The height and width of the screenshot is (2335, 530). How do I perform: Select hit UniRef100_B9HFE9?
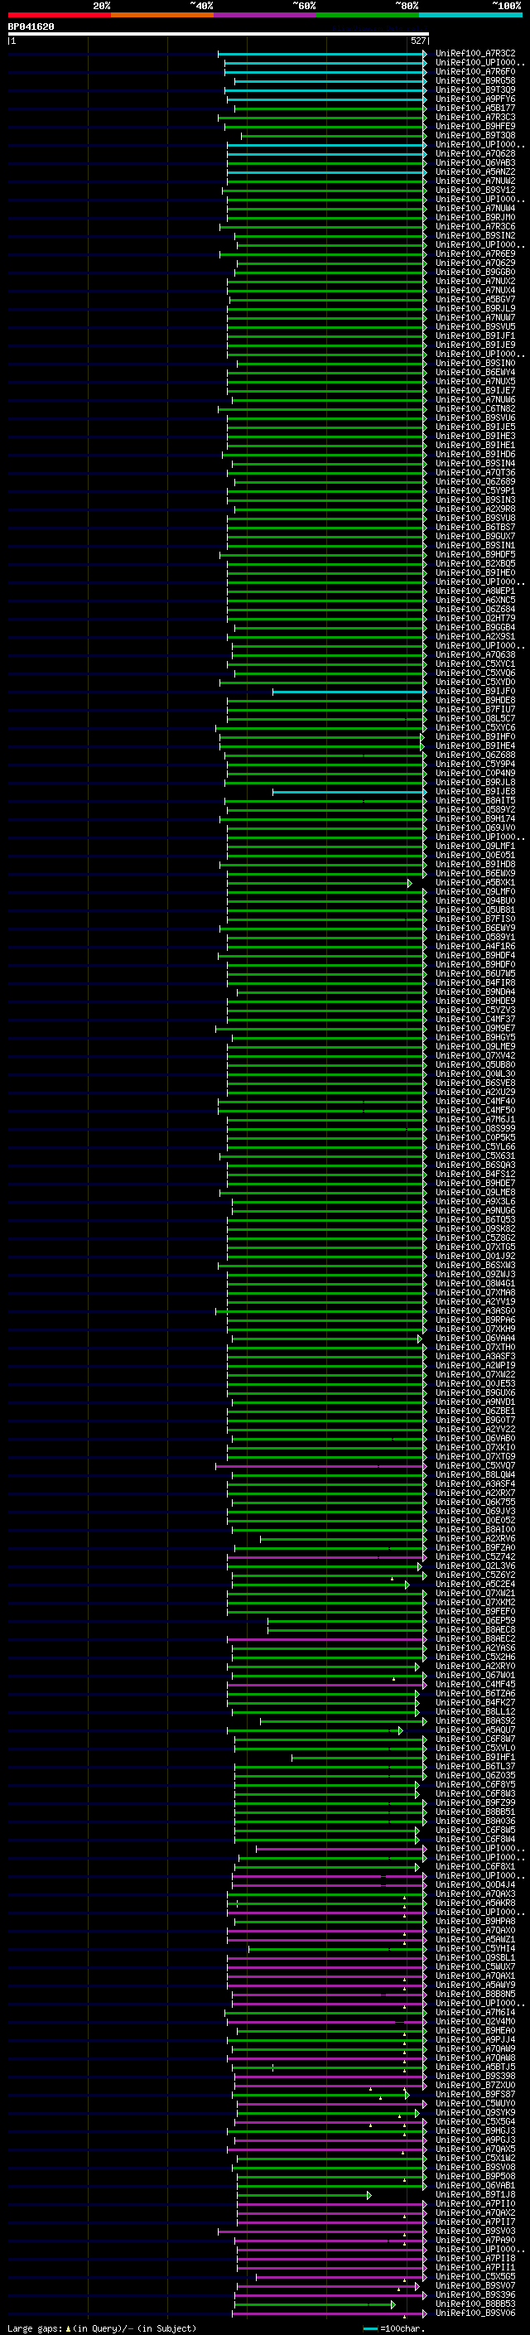(x=475, y=126)
